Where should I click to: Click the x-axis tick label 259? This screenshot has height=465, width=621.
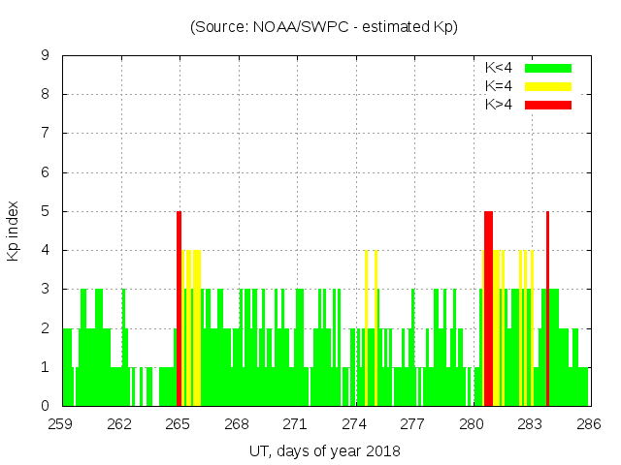(61, 423)
